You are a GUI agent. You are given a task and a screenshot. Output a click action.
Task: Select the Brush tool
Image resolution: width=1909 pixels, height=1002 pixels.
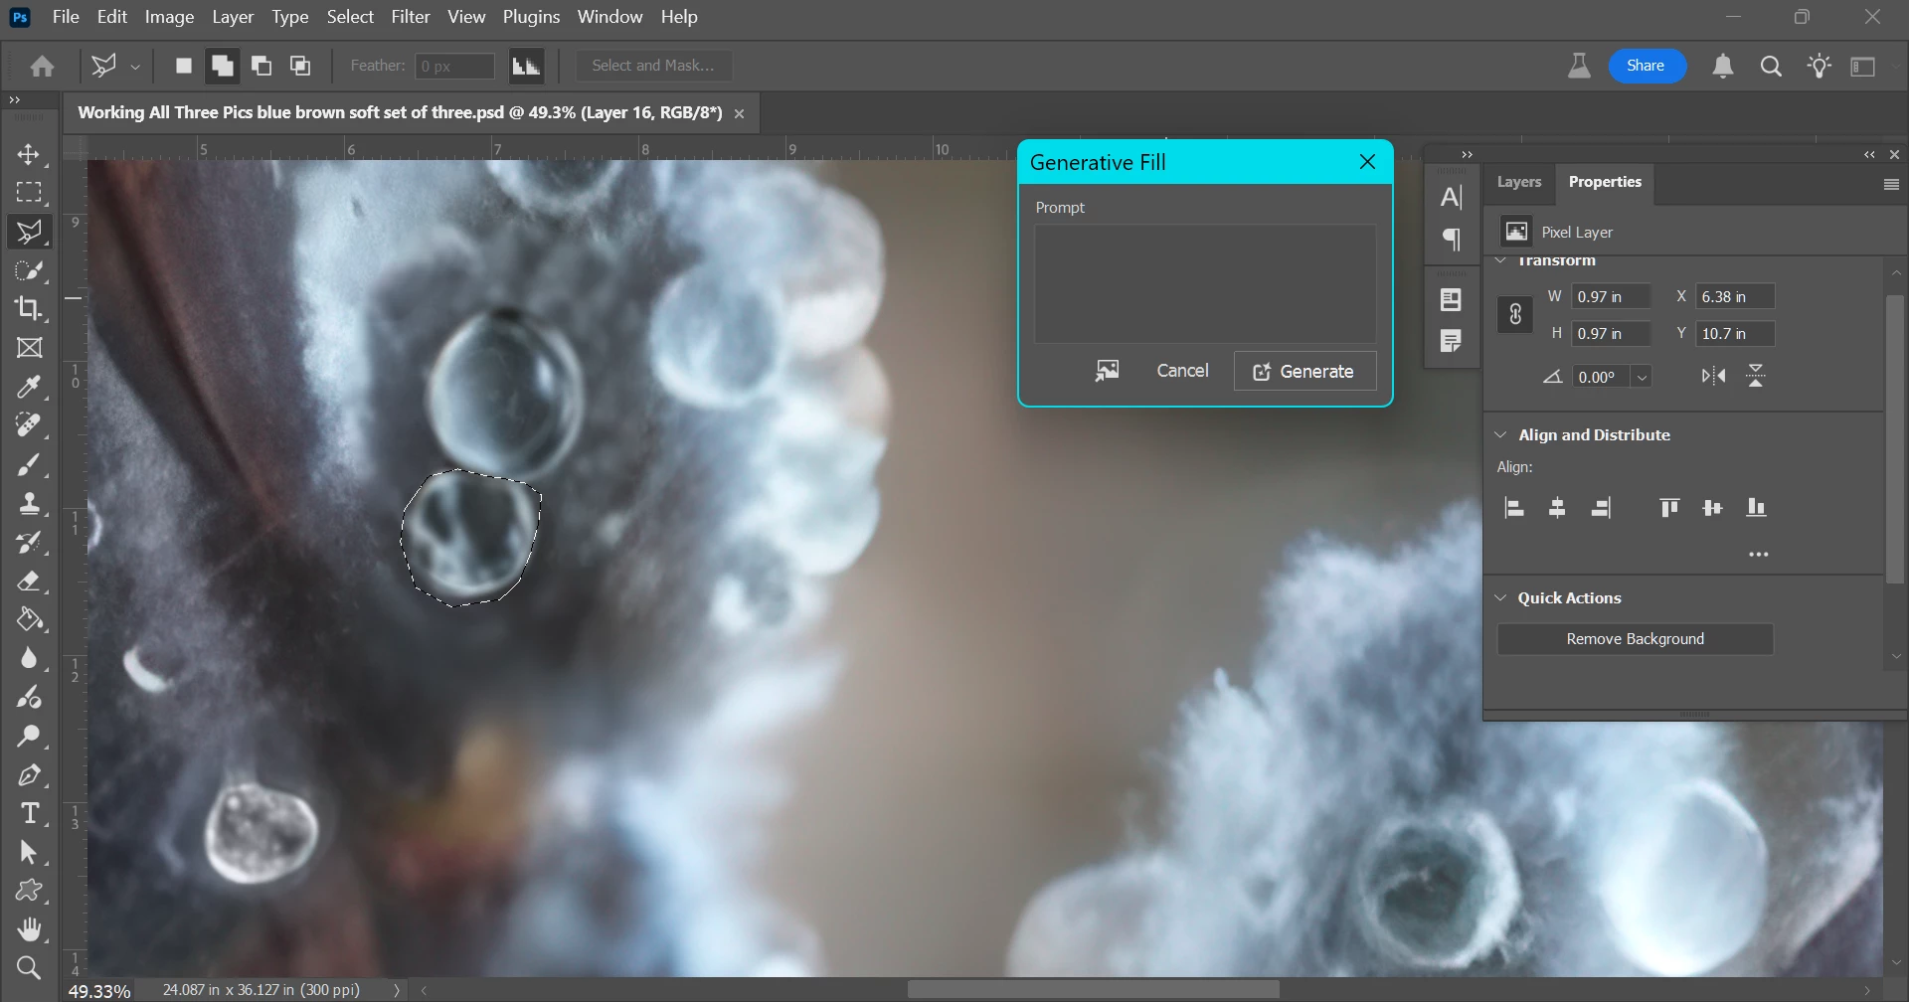tap(29, 464)
